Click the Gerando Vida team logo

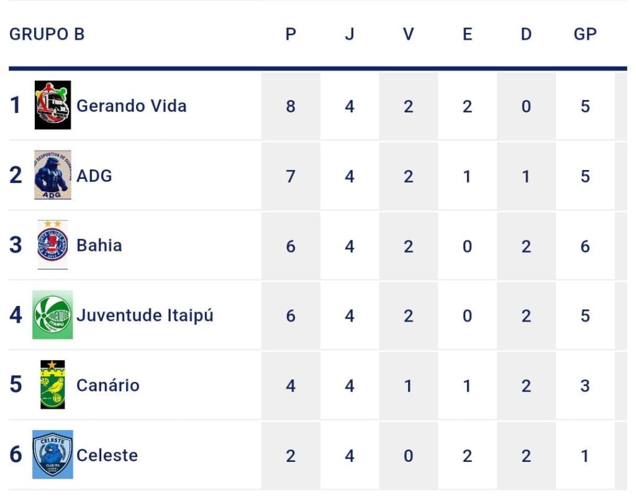click(x=53, y=106)
